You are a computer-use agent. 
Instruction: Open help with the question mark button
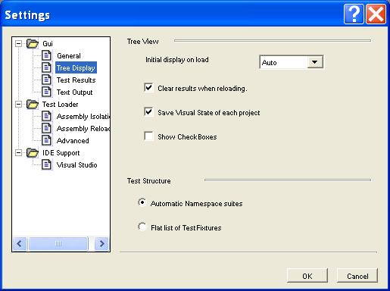coord(354,14)
